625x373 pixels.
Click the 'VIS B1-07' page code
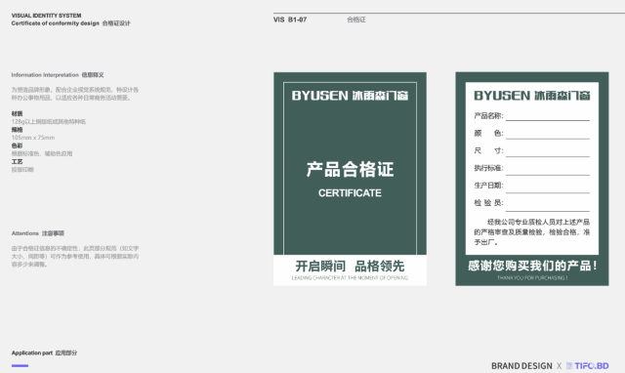pyautogui.click(x=290, y=20)
